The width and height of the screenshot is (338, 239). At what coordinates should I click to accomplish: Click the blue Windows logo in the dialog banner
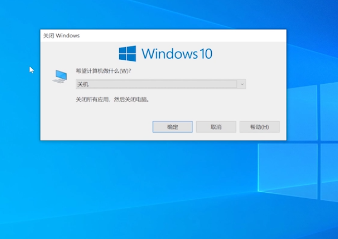click(127, 54)
